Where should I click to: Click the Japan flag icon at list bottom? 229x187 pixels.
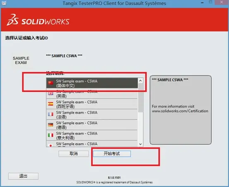point(51,145)
